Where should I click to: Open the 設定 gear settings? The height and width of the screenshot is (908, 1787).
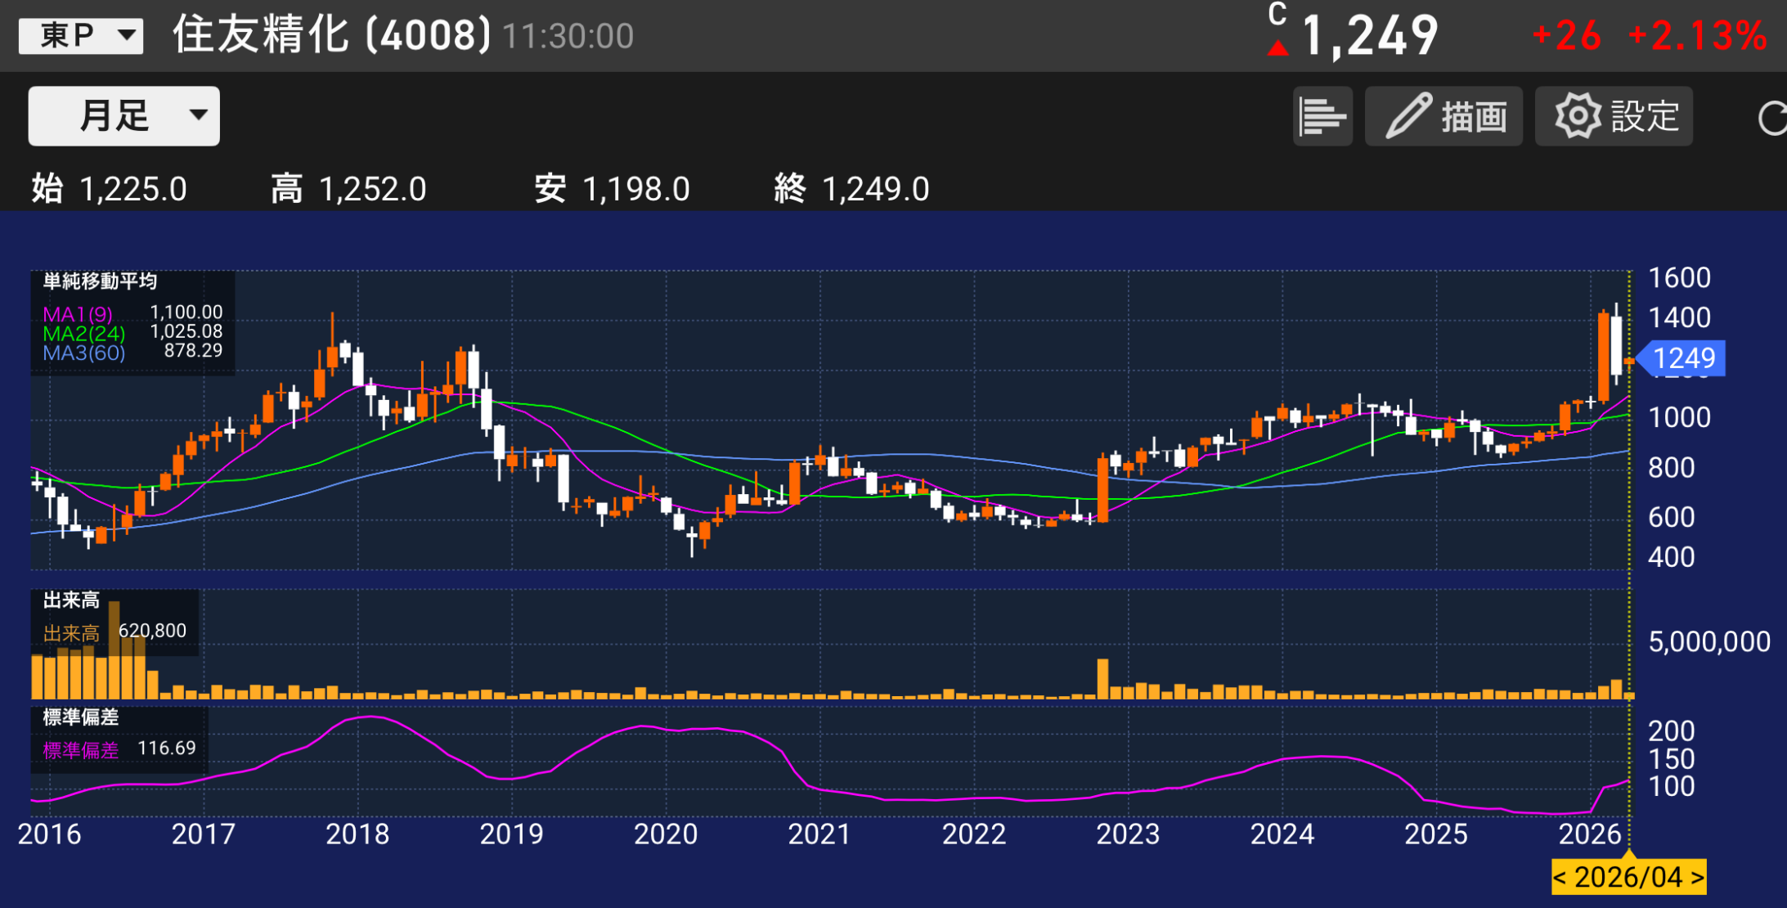(1614, 116)
